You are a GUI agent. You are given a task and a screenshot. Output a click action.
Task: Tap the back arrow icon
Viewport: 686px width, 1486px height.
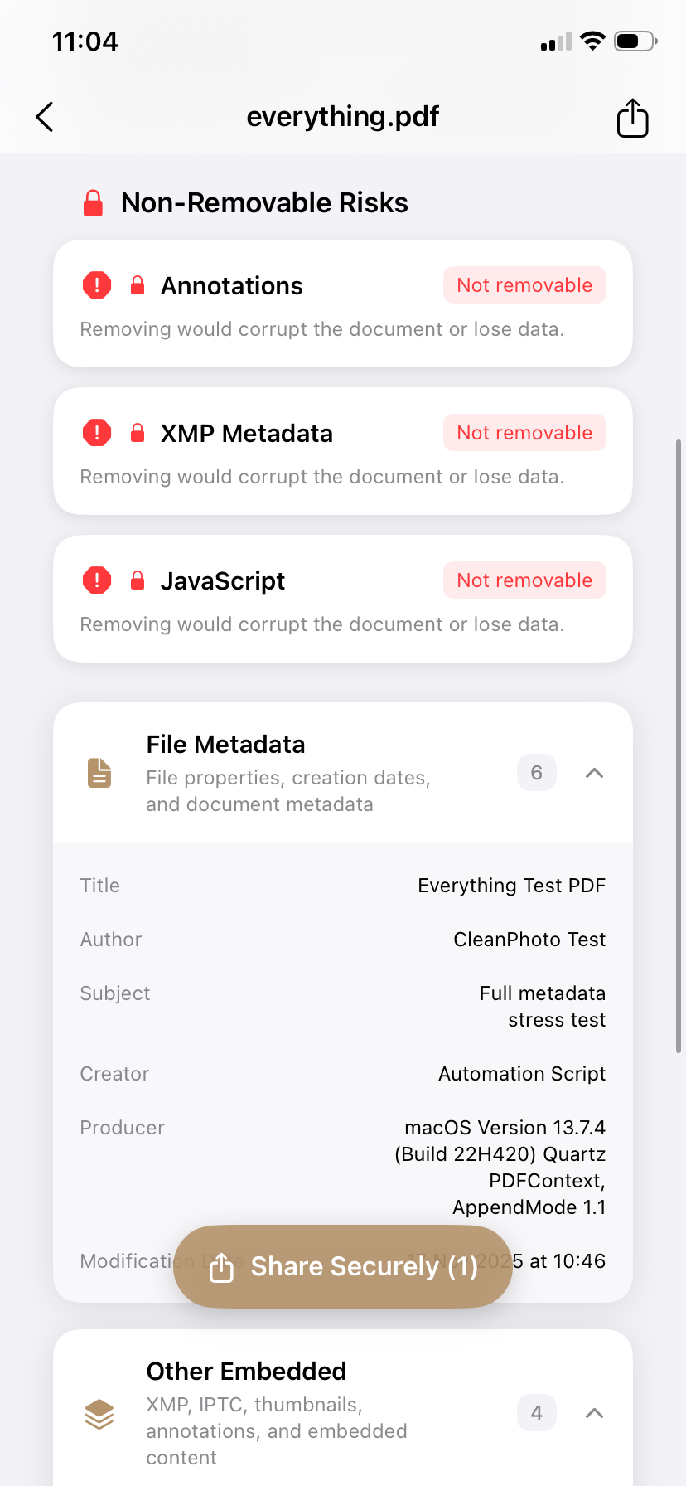(45, 117)
